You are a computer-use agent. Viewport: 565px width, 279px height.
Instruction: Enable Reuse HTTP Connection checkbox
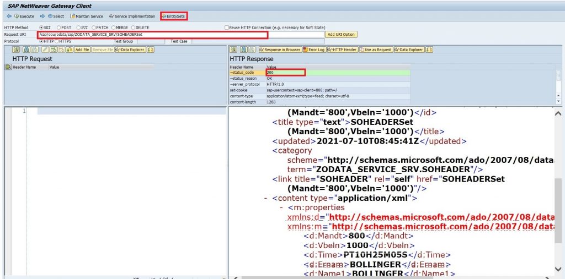tap(227, 28)
